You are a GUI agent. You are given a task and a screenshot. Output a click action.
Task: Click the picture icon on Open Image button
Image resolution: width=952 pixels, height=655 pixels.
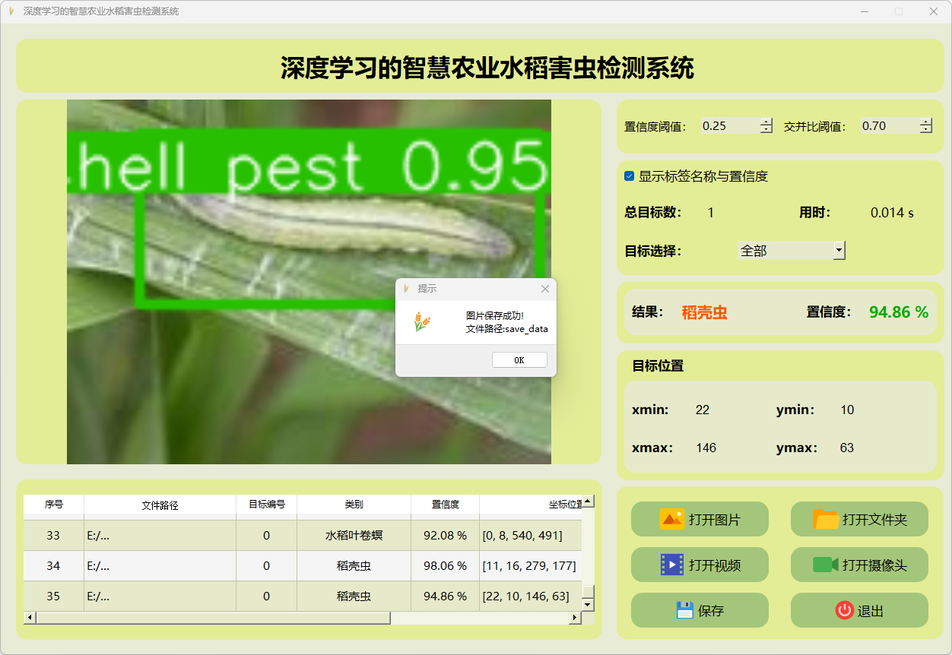672,520
